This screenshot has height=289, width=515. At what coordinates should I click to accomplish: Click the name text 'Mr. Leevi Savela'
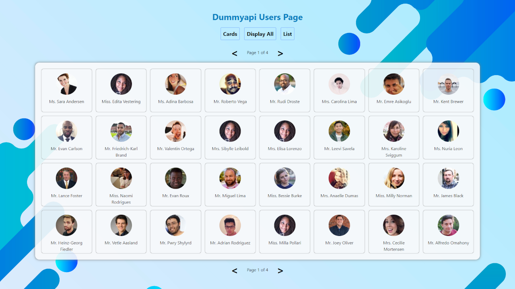point(339,149)
